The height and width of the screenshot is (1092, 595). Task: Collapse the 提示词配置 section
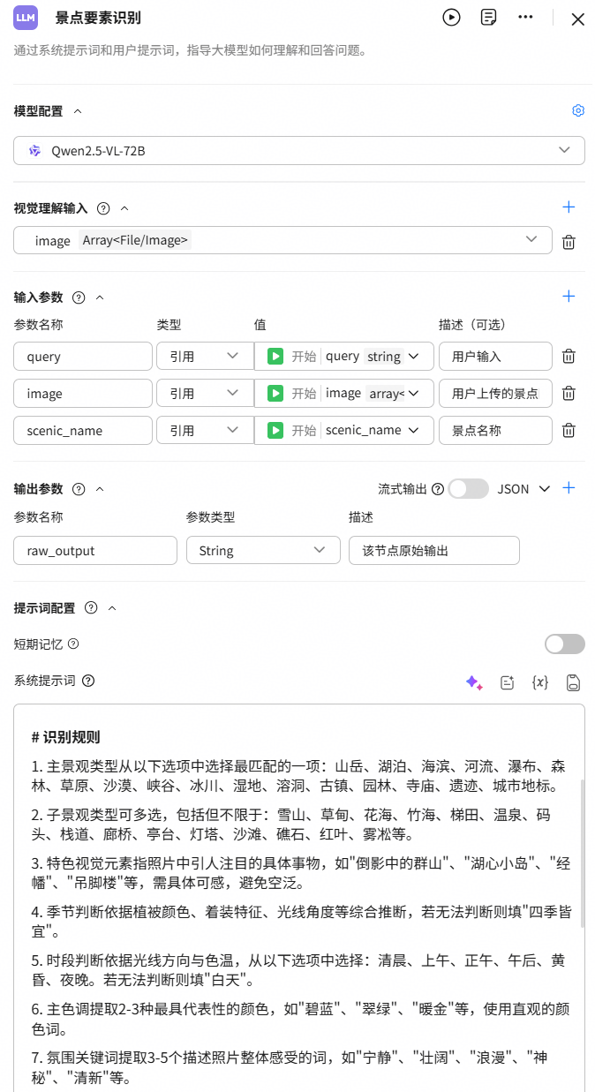pyautogui.click(x=112, y=607)
